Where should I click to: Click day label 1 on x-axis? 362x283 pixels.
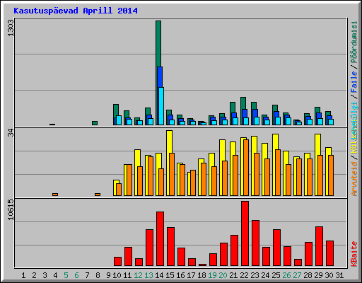(x=23, y=275)
